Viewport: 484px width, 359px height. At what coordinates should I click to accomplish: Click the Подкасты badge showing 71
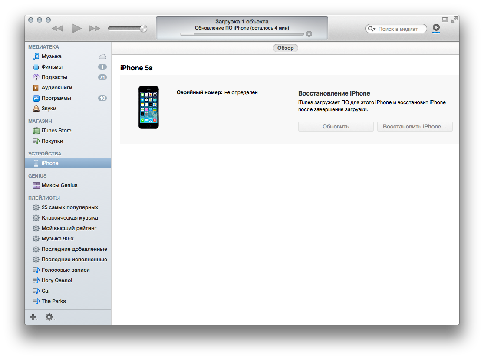(x=102, y=77)
